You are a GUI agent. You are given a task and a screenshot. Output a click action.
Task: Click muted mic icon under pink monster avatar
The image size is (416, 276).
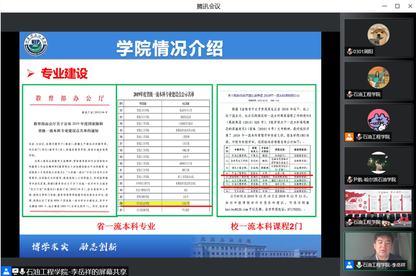(359, 137)
